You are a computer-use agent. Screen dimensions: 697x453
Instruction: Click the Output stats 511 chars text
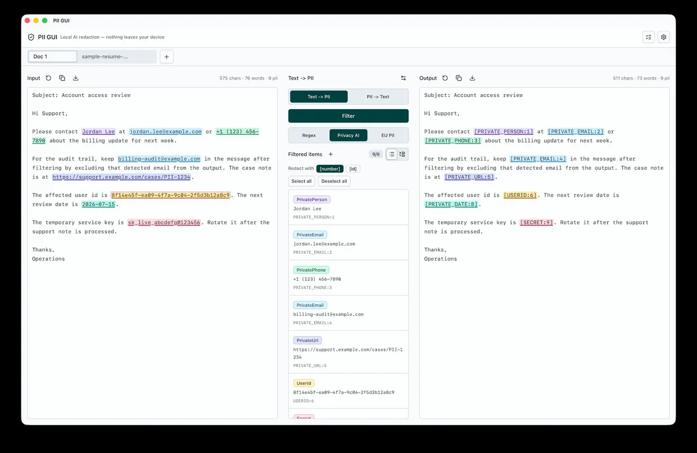(641, 78)
